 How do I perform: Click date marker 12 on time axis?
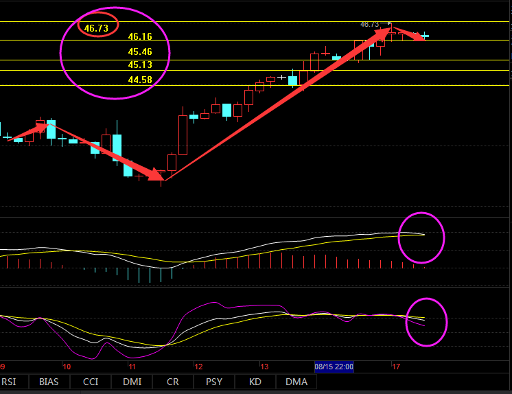pos(196,367)
